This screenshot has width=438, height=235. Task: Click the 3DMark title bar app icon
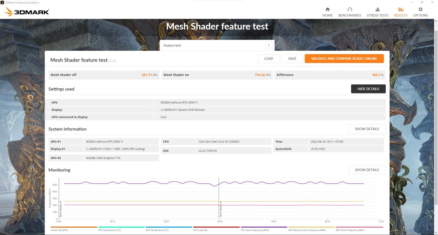tap(2, 3)
